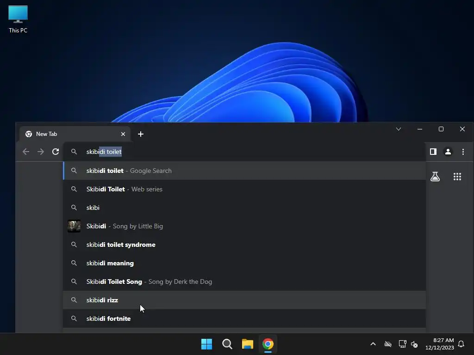Go back with the back arrow
This screenshot has height=355, width=474.
click(x=26, y=152)
